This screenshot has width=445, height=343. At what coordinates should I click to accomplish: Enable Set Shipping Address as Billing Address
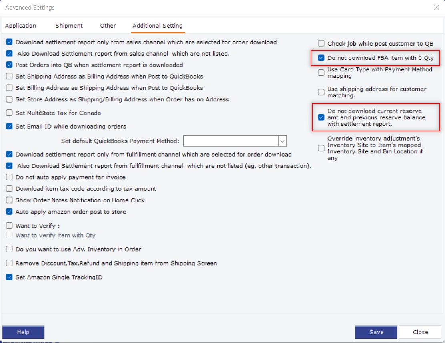tap(9, 76)
